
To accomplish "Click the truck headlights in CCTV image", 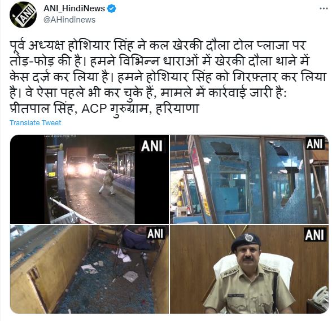I will (x=79, y=169).
